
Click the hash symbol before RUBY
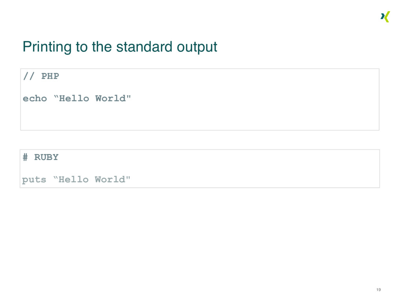pos(25,157)
